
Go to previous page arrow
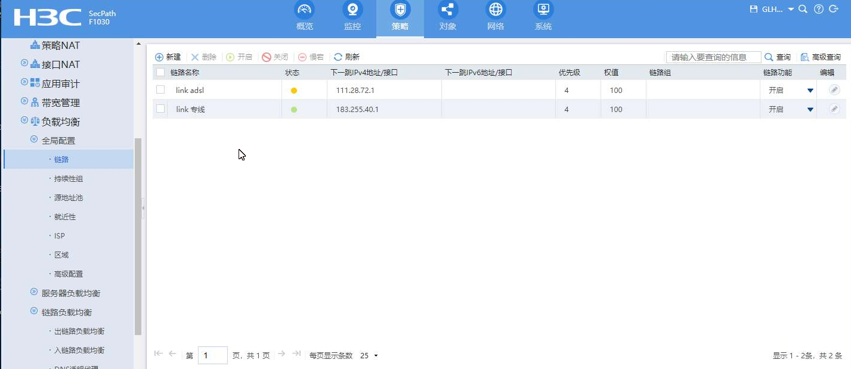[172, 354]
